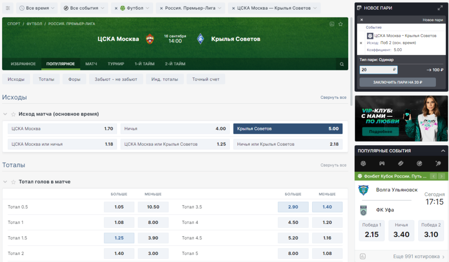The height and width of the screenshot is (262, 449).
Task: Click СПОРТ in the breadcrumb
Action: tap(14, 24)
